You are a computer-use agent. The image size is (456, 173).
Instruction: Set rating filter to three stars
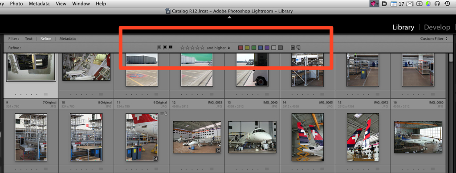point(192,48)
